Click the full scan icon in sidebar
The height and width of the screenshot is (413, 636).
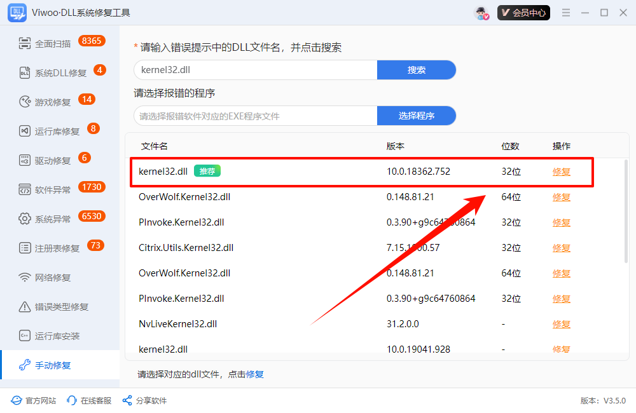[x=25, y=44]
